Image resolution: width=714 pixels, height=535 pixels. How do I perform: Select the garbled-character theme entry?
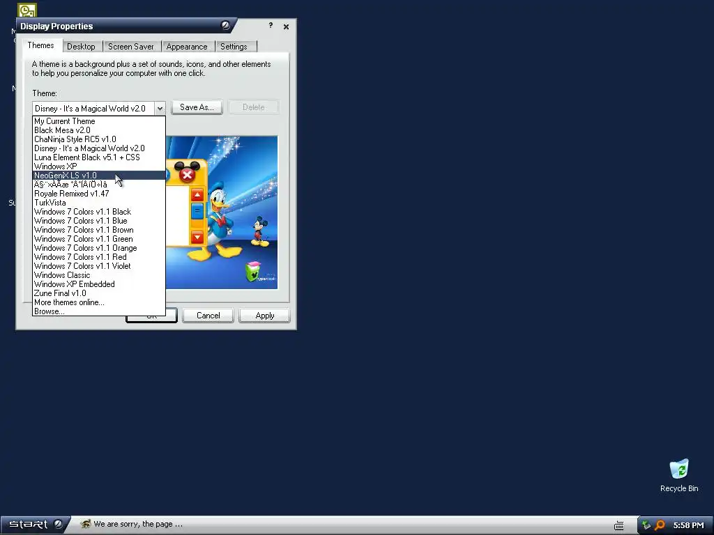pyautogui.click(x=99, y=185)
